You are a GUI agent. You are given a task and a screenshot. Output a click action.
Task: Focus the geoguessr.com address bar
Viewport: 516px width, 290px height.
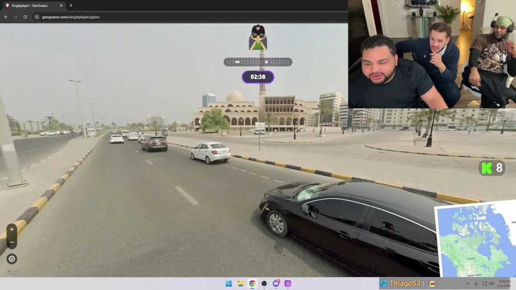[189, 17]
